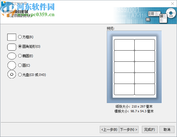Click the CD disc shape icon
177x137 pixels.
click(x=12, y=74)
